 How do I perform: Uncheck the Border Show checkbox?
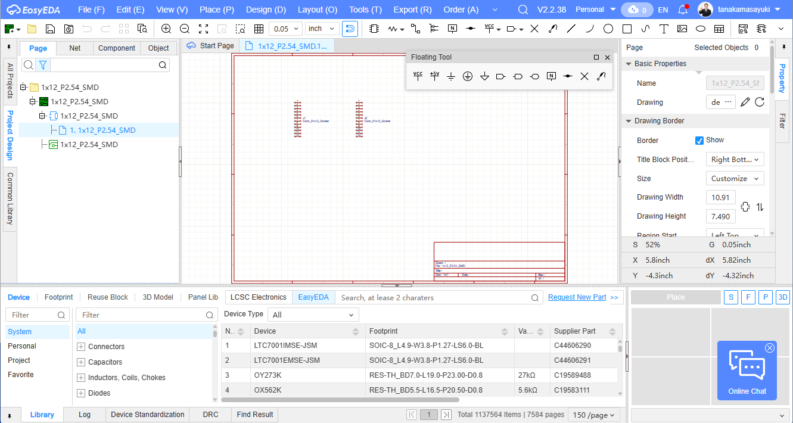click(699, 141)
